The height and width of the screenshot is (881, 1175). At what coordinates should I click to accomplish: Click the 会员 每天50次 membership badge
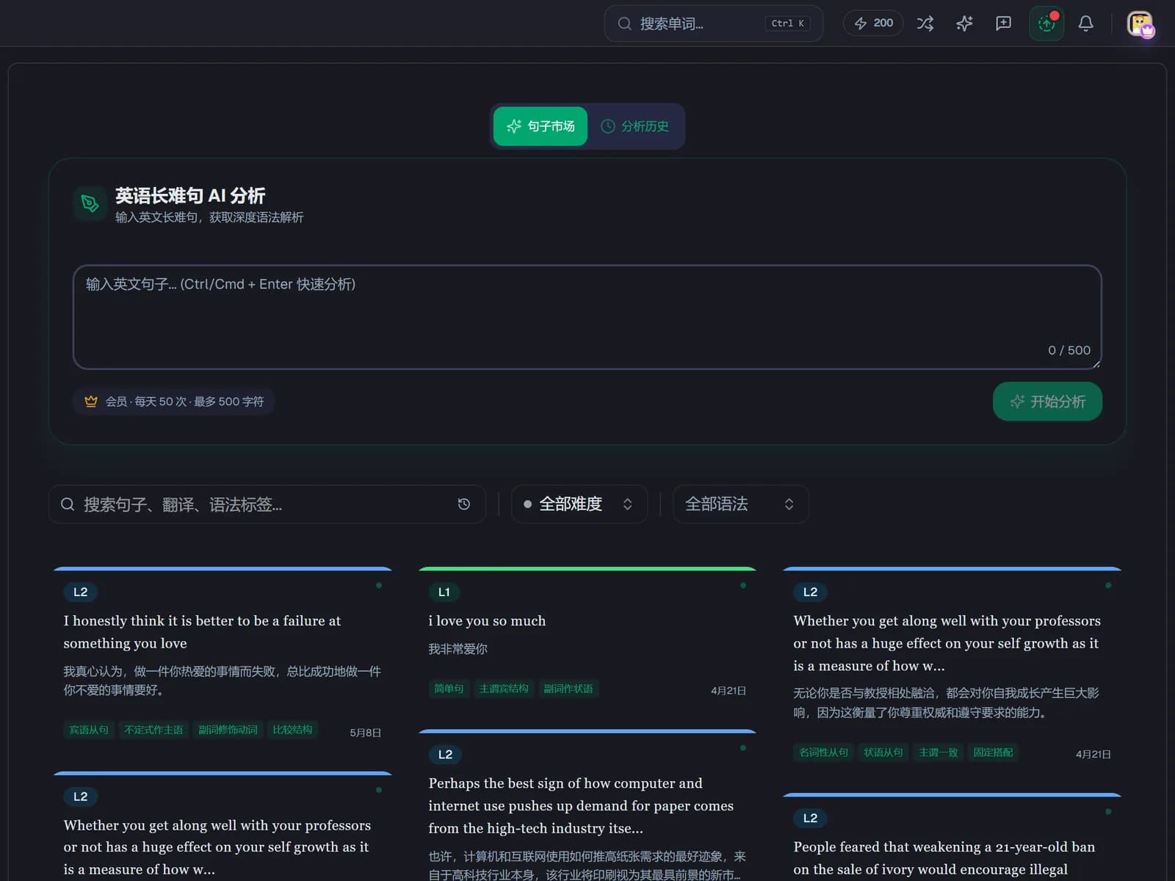tap(173, 402)
